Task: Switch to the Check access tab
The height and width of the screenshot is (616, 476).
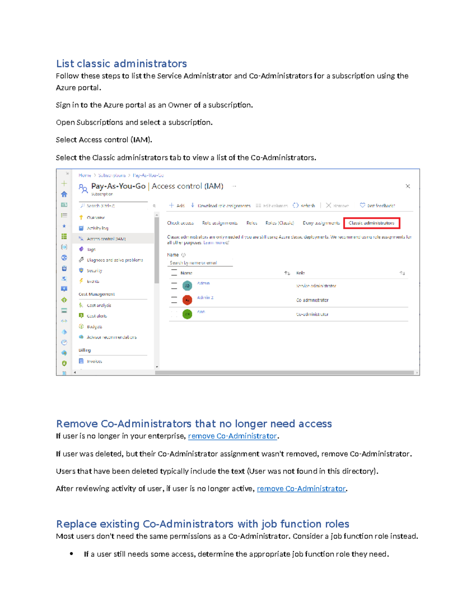Action: point(180,223)
